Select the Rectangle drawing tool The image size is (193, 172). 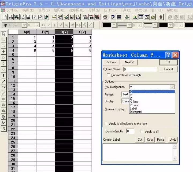pyautogui.click(x=3, y=99)
